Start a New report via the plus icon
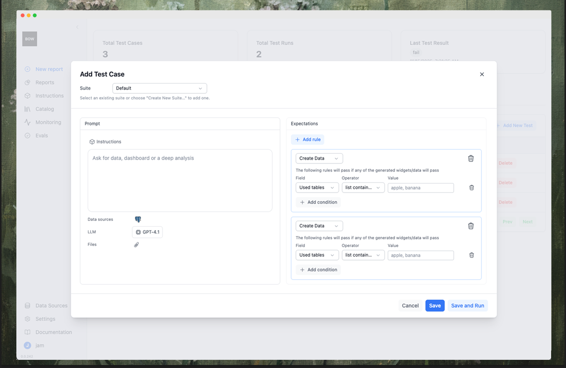This screenshot has height=368, width=566. (28, 69)
